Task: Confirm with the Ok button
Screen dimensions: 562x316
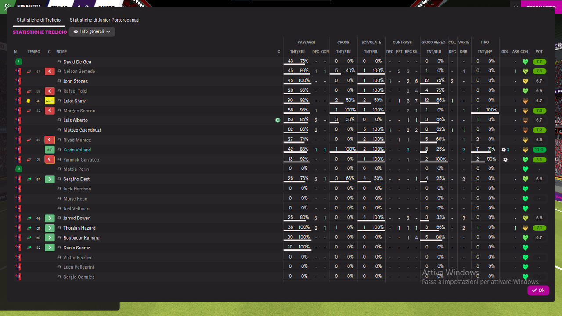Action: click(538, 291)
